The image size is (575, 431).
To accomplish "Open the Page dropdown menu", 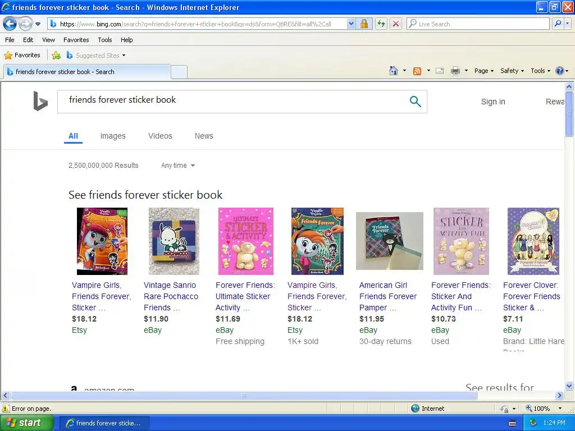I will 483,71.
